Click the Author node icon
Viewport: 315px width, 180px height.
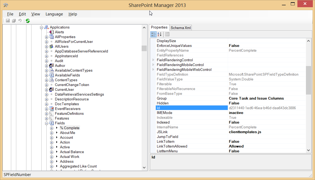(51, 66)
